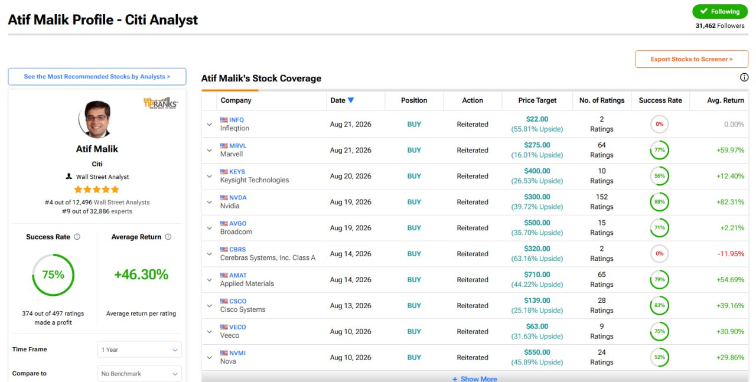Click the US flag next to INFQ

coord(224,120)
